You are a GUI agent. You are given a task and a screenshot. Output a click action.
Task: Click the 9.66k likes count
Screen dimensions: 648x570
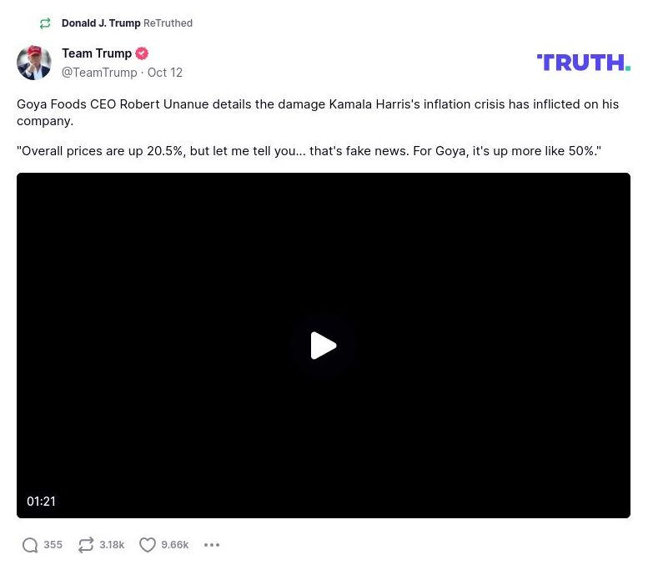point(174,545)
